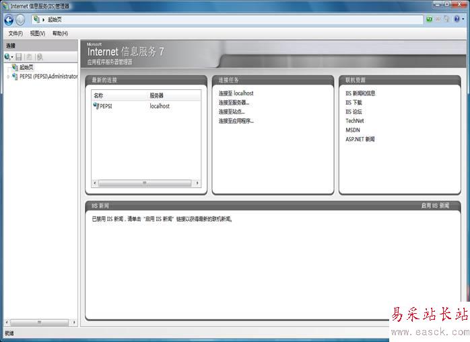
Task: Click the recent connections scroll-right arrow
Action: point(197,183)
